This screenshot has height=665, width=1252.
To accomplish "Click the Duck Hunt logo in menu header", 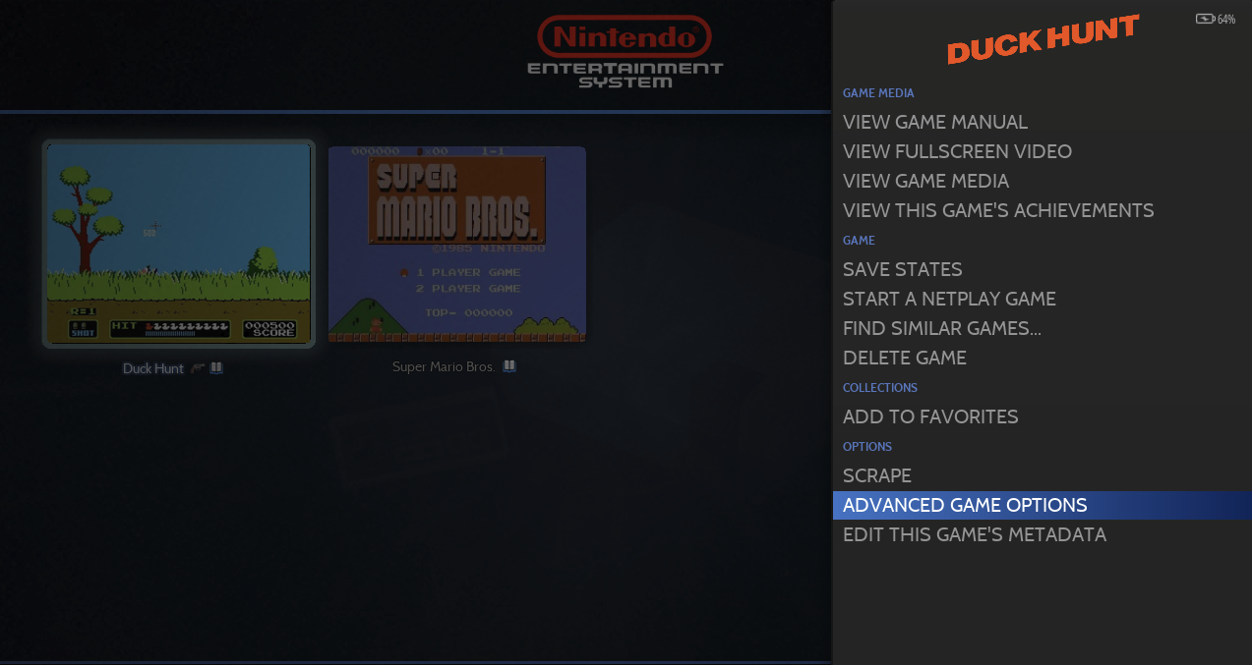I will pyautogui.click(x=1043, y=40).
